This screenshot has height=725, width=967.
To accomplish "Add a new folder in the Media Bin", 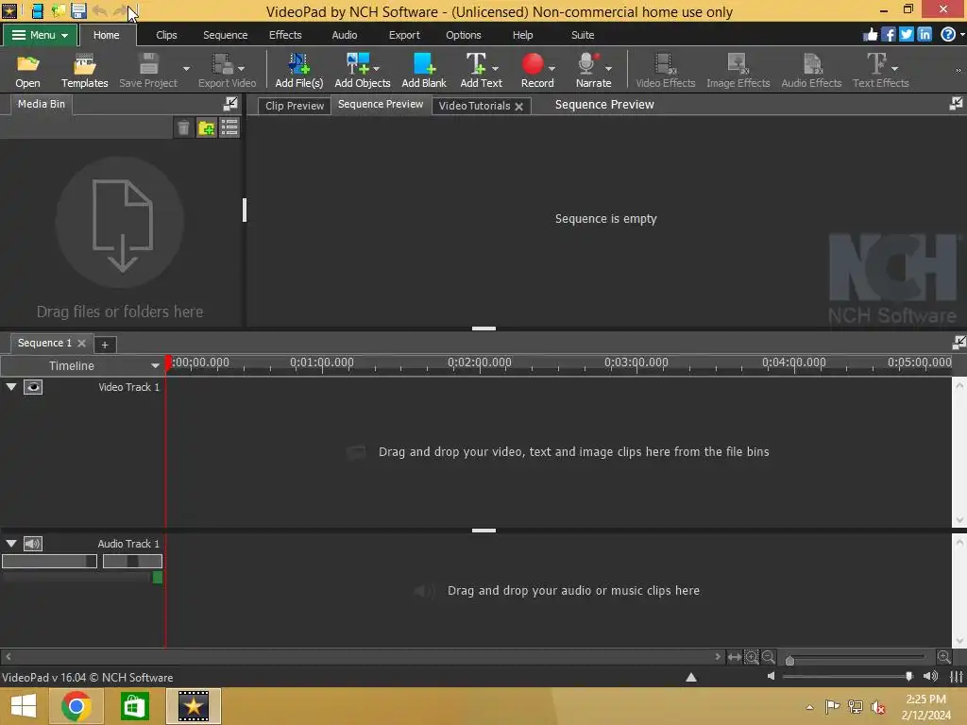I will [206, 128].
